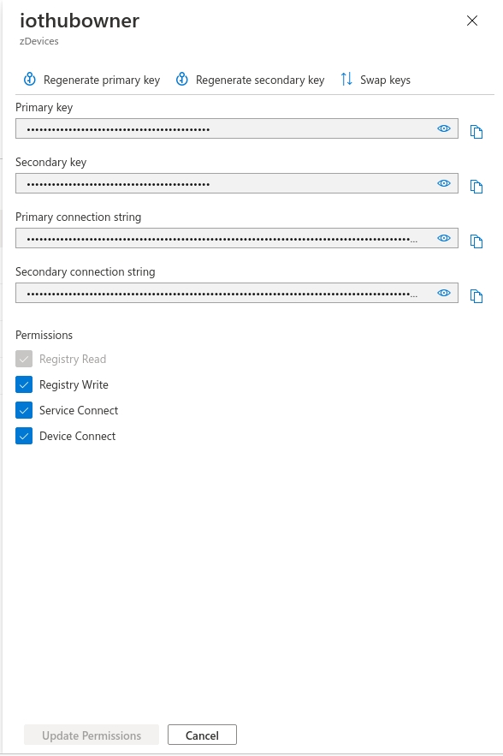Screen dimensions: 503x756
Task: Toggle the Service Connect checkbox
Action: click(x=24, y=410)
